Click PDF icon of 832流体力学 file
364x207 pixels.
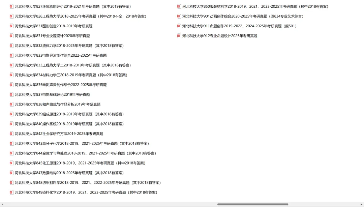coord(11,46)
